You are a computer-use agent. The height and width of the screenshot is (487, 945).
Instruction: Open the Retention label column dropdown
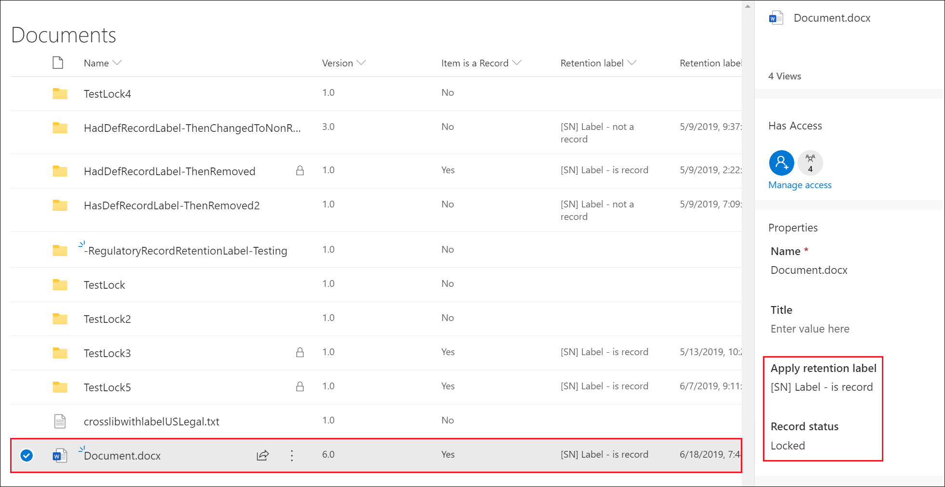pyautogui.click(x=632, y=63)
